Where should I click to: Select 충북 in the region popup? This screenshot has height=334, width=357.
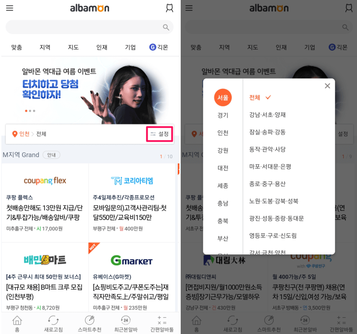(x=222, y=220)
